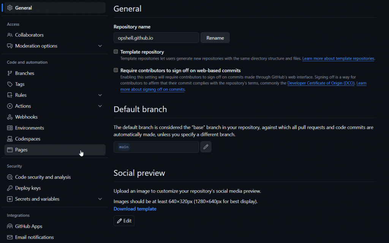389x243 pixels.
Task: Click the Webhooks icon
Action: (x=9, y=117)
